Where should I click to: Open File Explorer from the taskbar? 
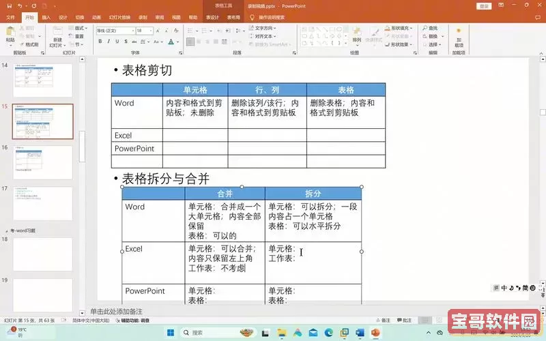pos(281,333)
